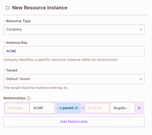
Task: Select the Account field in relationship row
Action: pyautogui.click(x=97, y=108)
